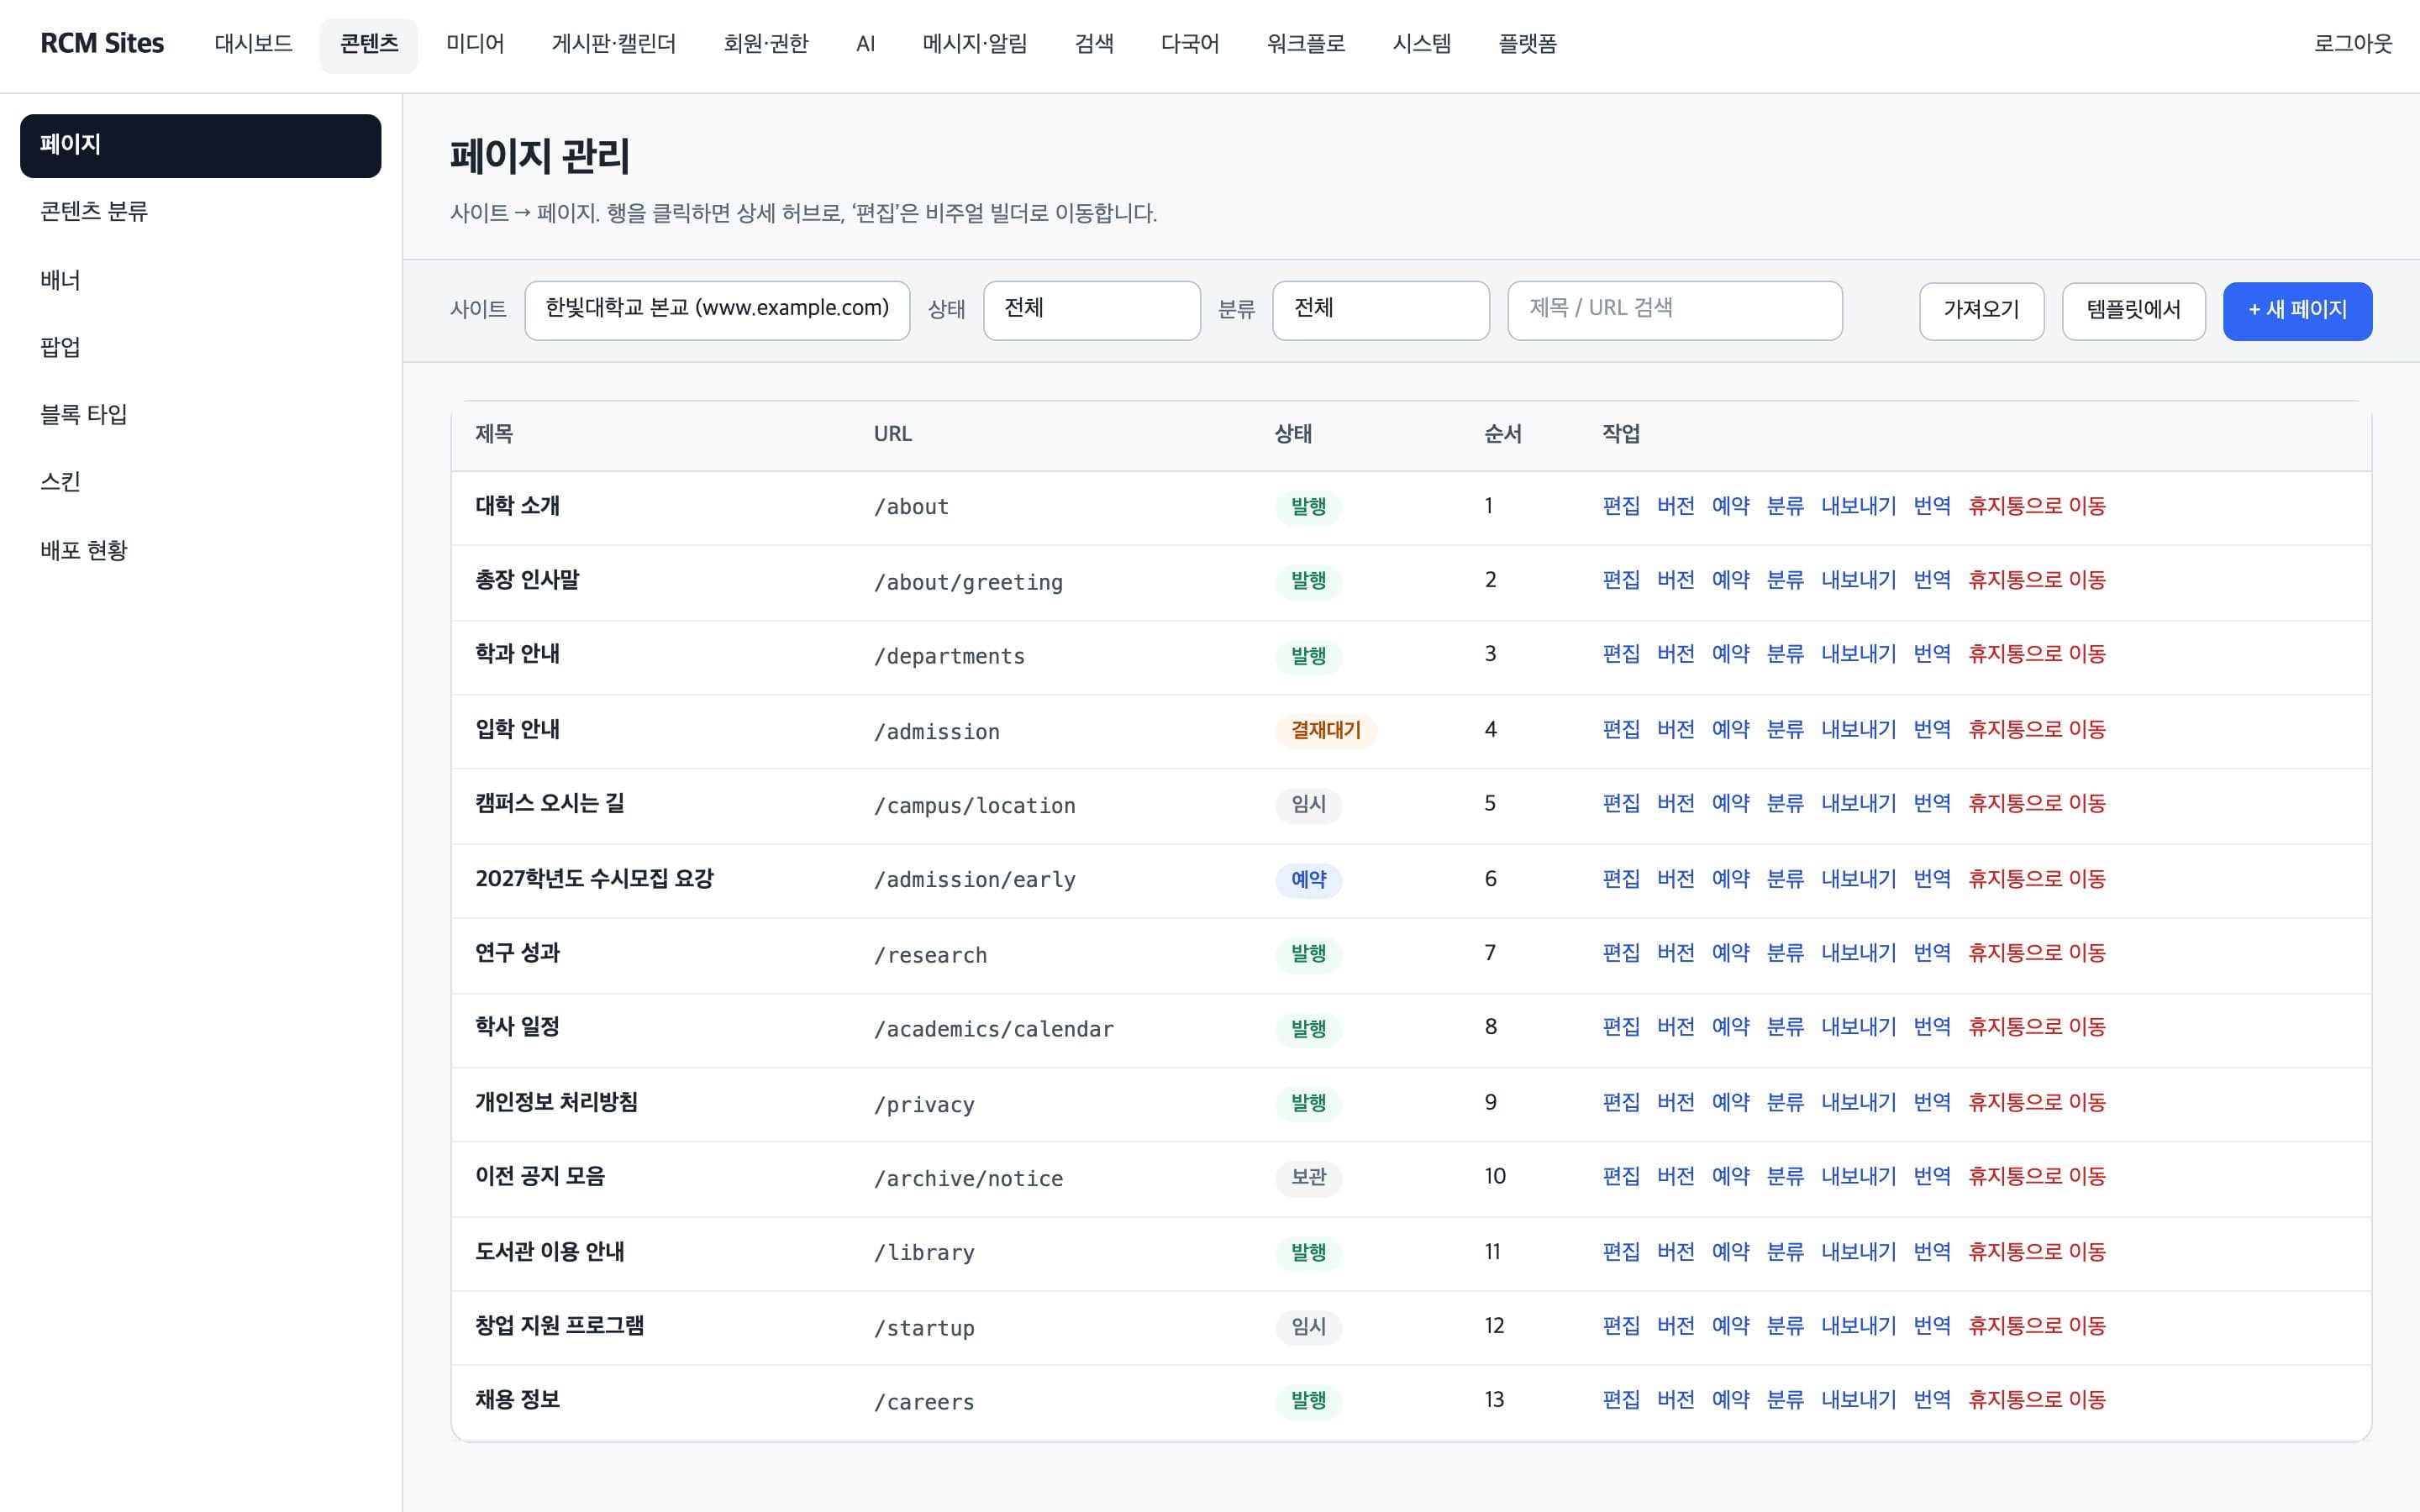
Task: Open the 플랫폼 top menu
Action: click(x=1527, y=44)
